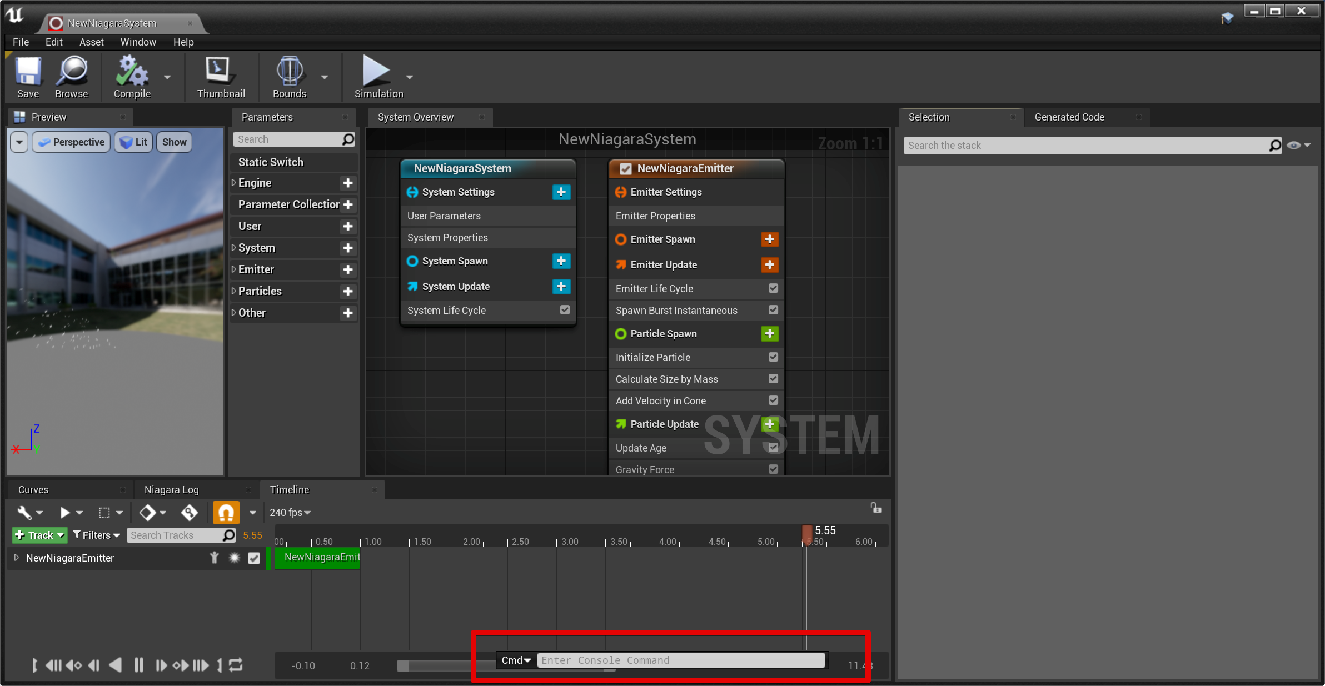The height and width of the screenshot is (686, 1325).
Task: Open the Cmd console dropdown
Action: pyautogui.click(x=516, y=660)
